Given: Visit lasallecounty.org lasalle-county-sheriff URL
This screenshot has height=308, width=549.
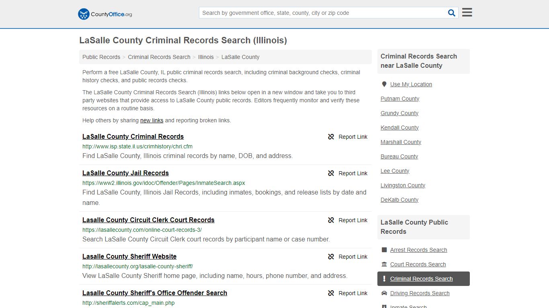Looking at the screenshot, I should pyautogui.click(x=137, y=266).
